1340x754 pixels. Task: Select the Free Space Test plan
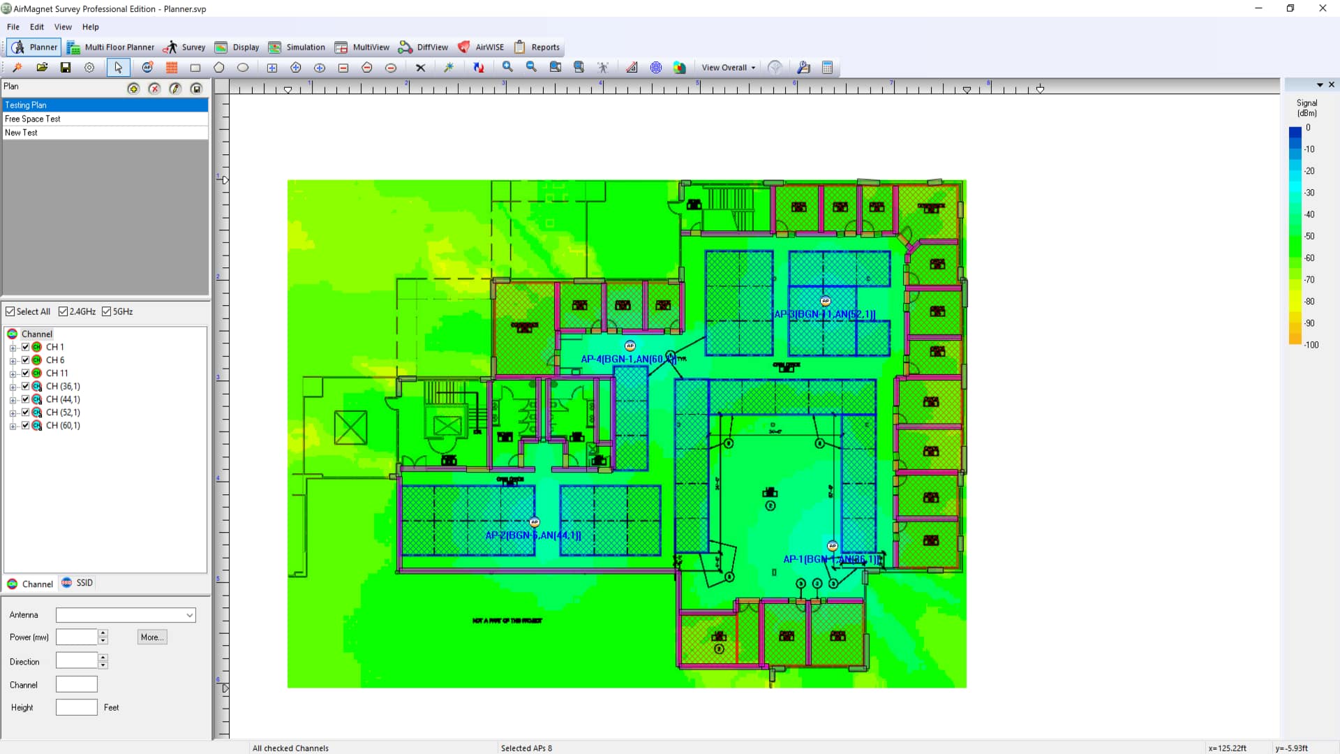[32, 119]
